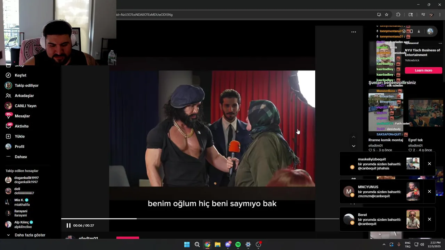
Task: Open File Explorer from the taskbar
Action: coord(218,244)
